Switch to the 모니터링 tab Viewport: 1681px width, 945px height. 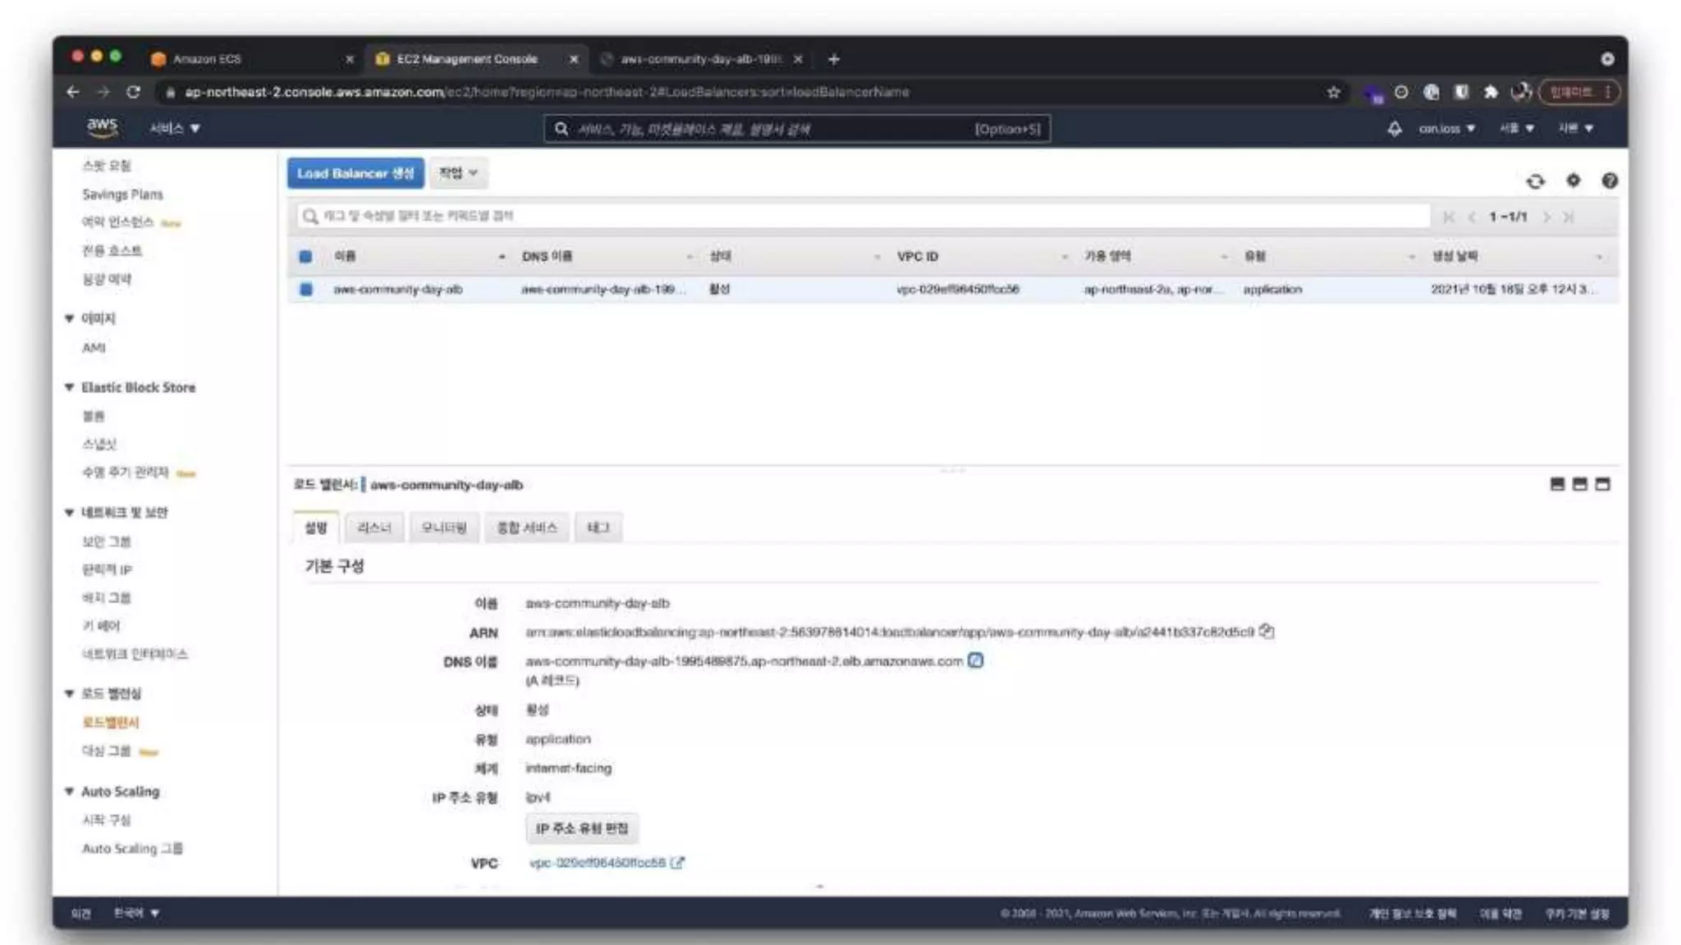coord(444,527)
